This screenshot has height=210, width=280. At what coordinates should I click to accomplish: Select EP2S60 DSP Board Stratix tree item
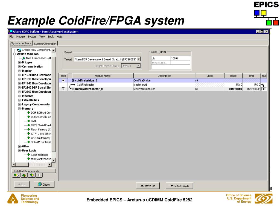36,87
